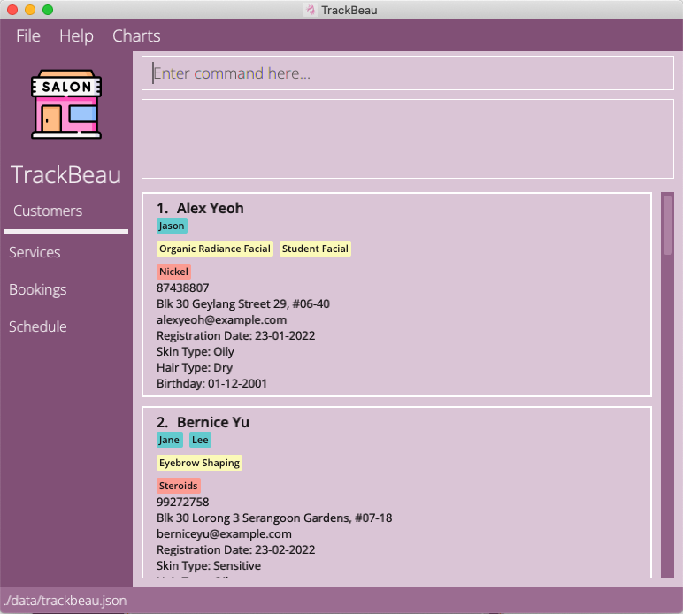Click the Eyebrow Shaping service tag
Image resolution: width=683 pixels, height=614 pixels.
[x=199, y=463]
